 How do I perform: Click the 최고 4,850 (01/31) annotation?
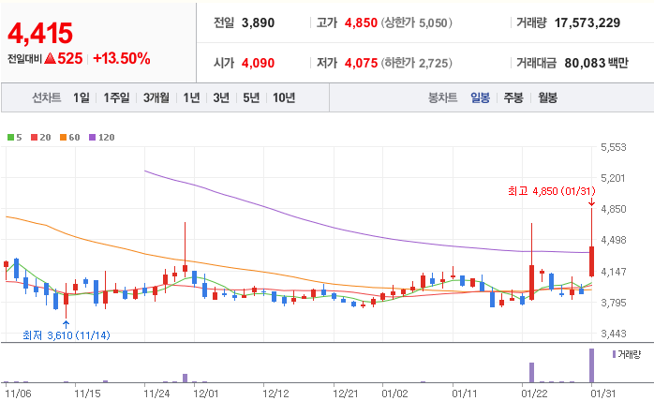coord(551,191)
